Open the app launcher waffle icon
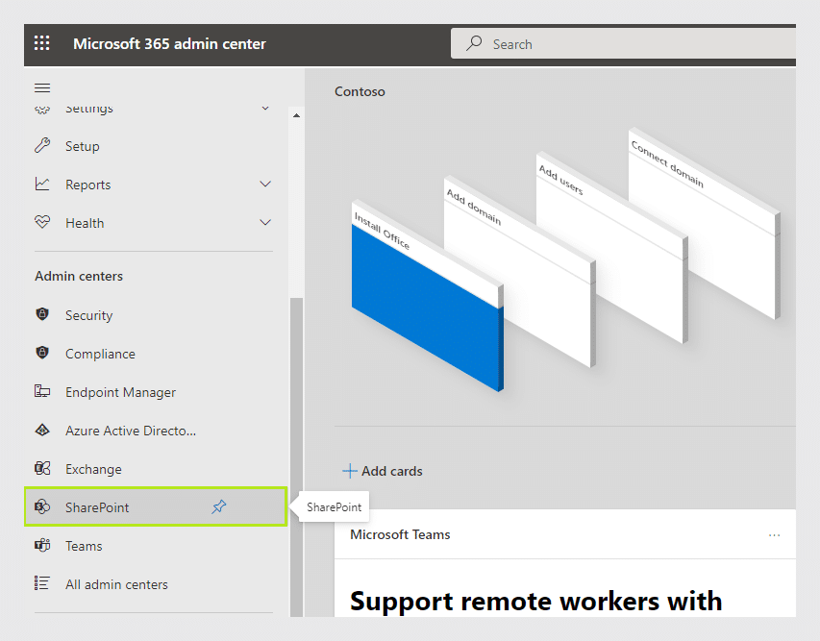Screen dimensions: 820x641 click(x=42, y=43)
